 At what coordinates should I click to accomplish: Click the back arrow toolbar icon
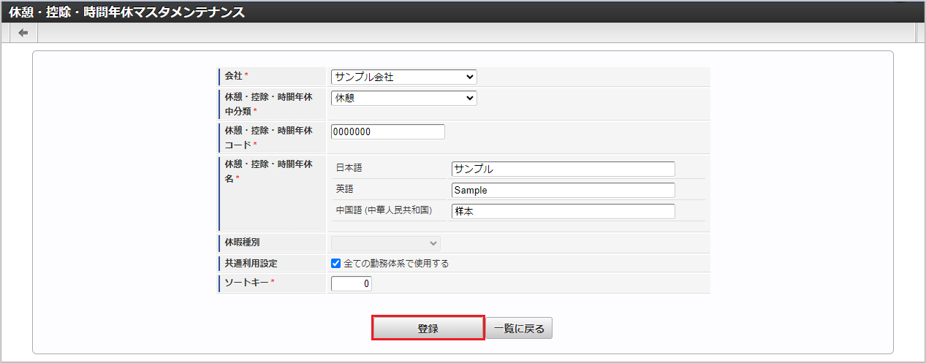(x=23, y=34)
